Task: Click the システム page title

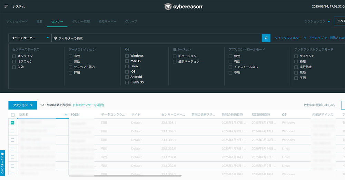Action: pyautogui.click(x=19, y=7)
